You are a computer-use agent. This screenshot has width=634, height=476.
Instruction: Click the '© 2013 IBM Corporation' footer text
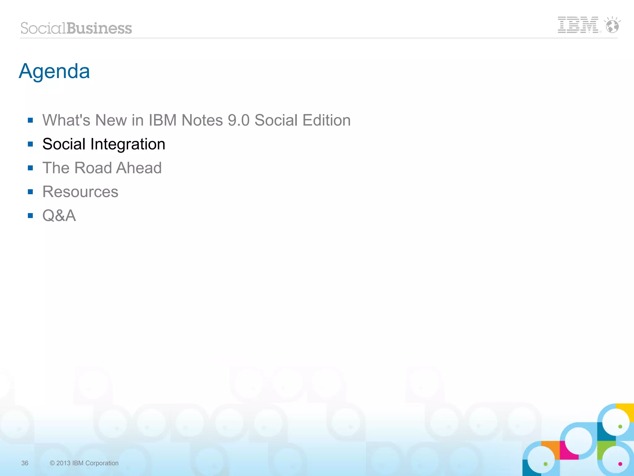84,463
